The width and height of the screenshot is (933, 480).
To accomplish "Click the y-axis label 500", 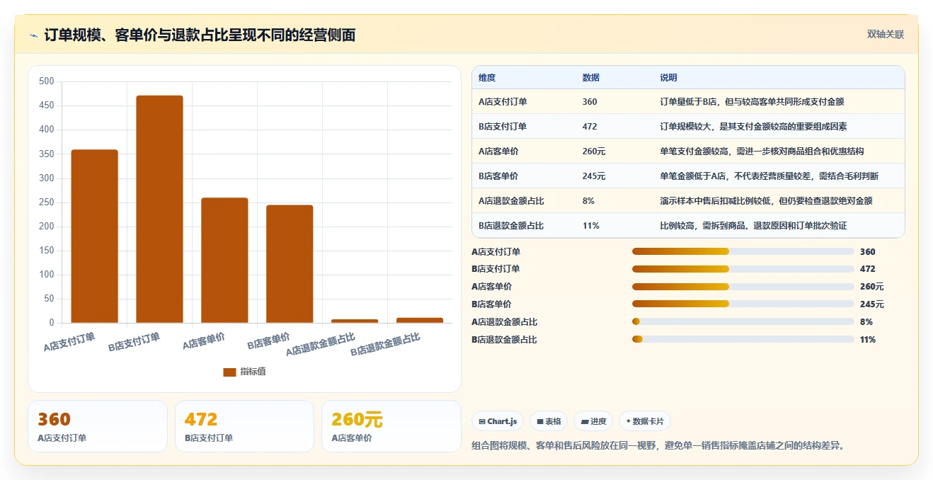I will [x=47, y=81].
